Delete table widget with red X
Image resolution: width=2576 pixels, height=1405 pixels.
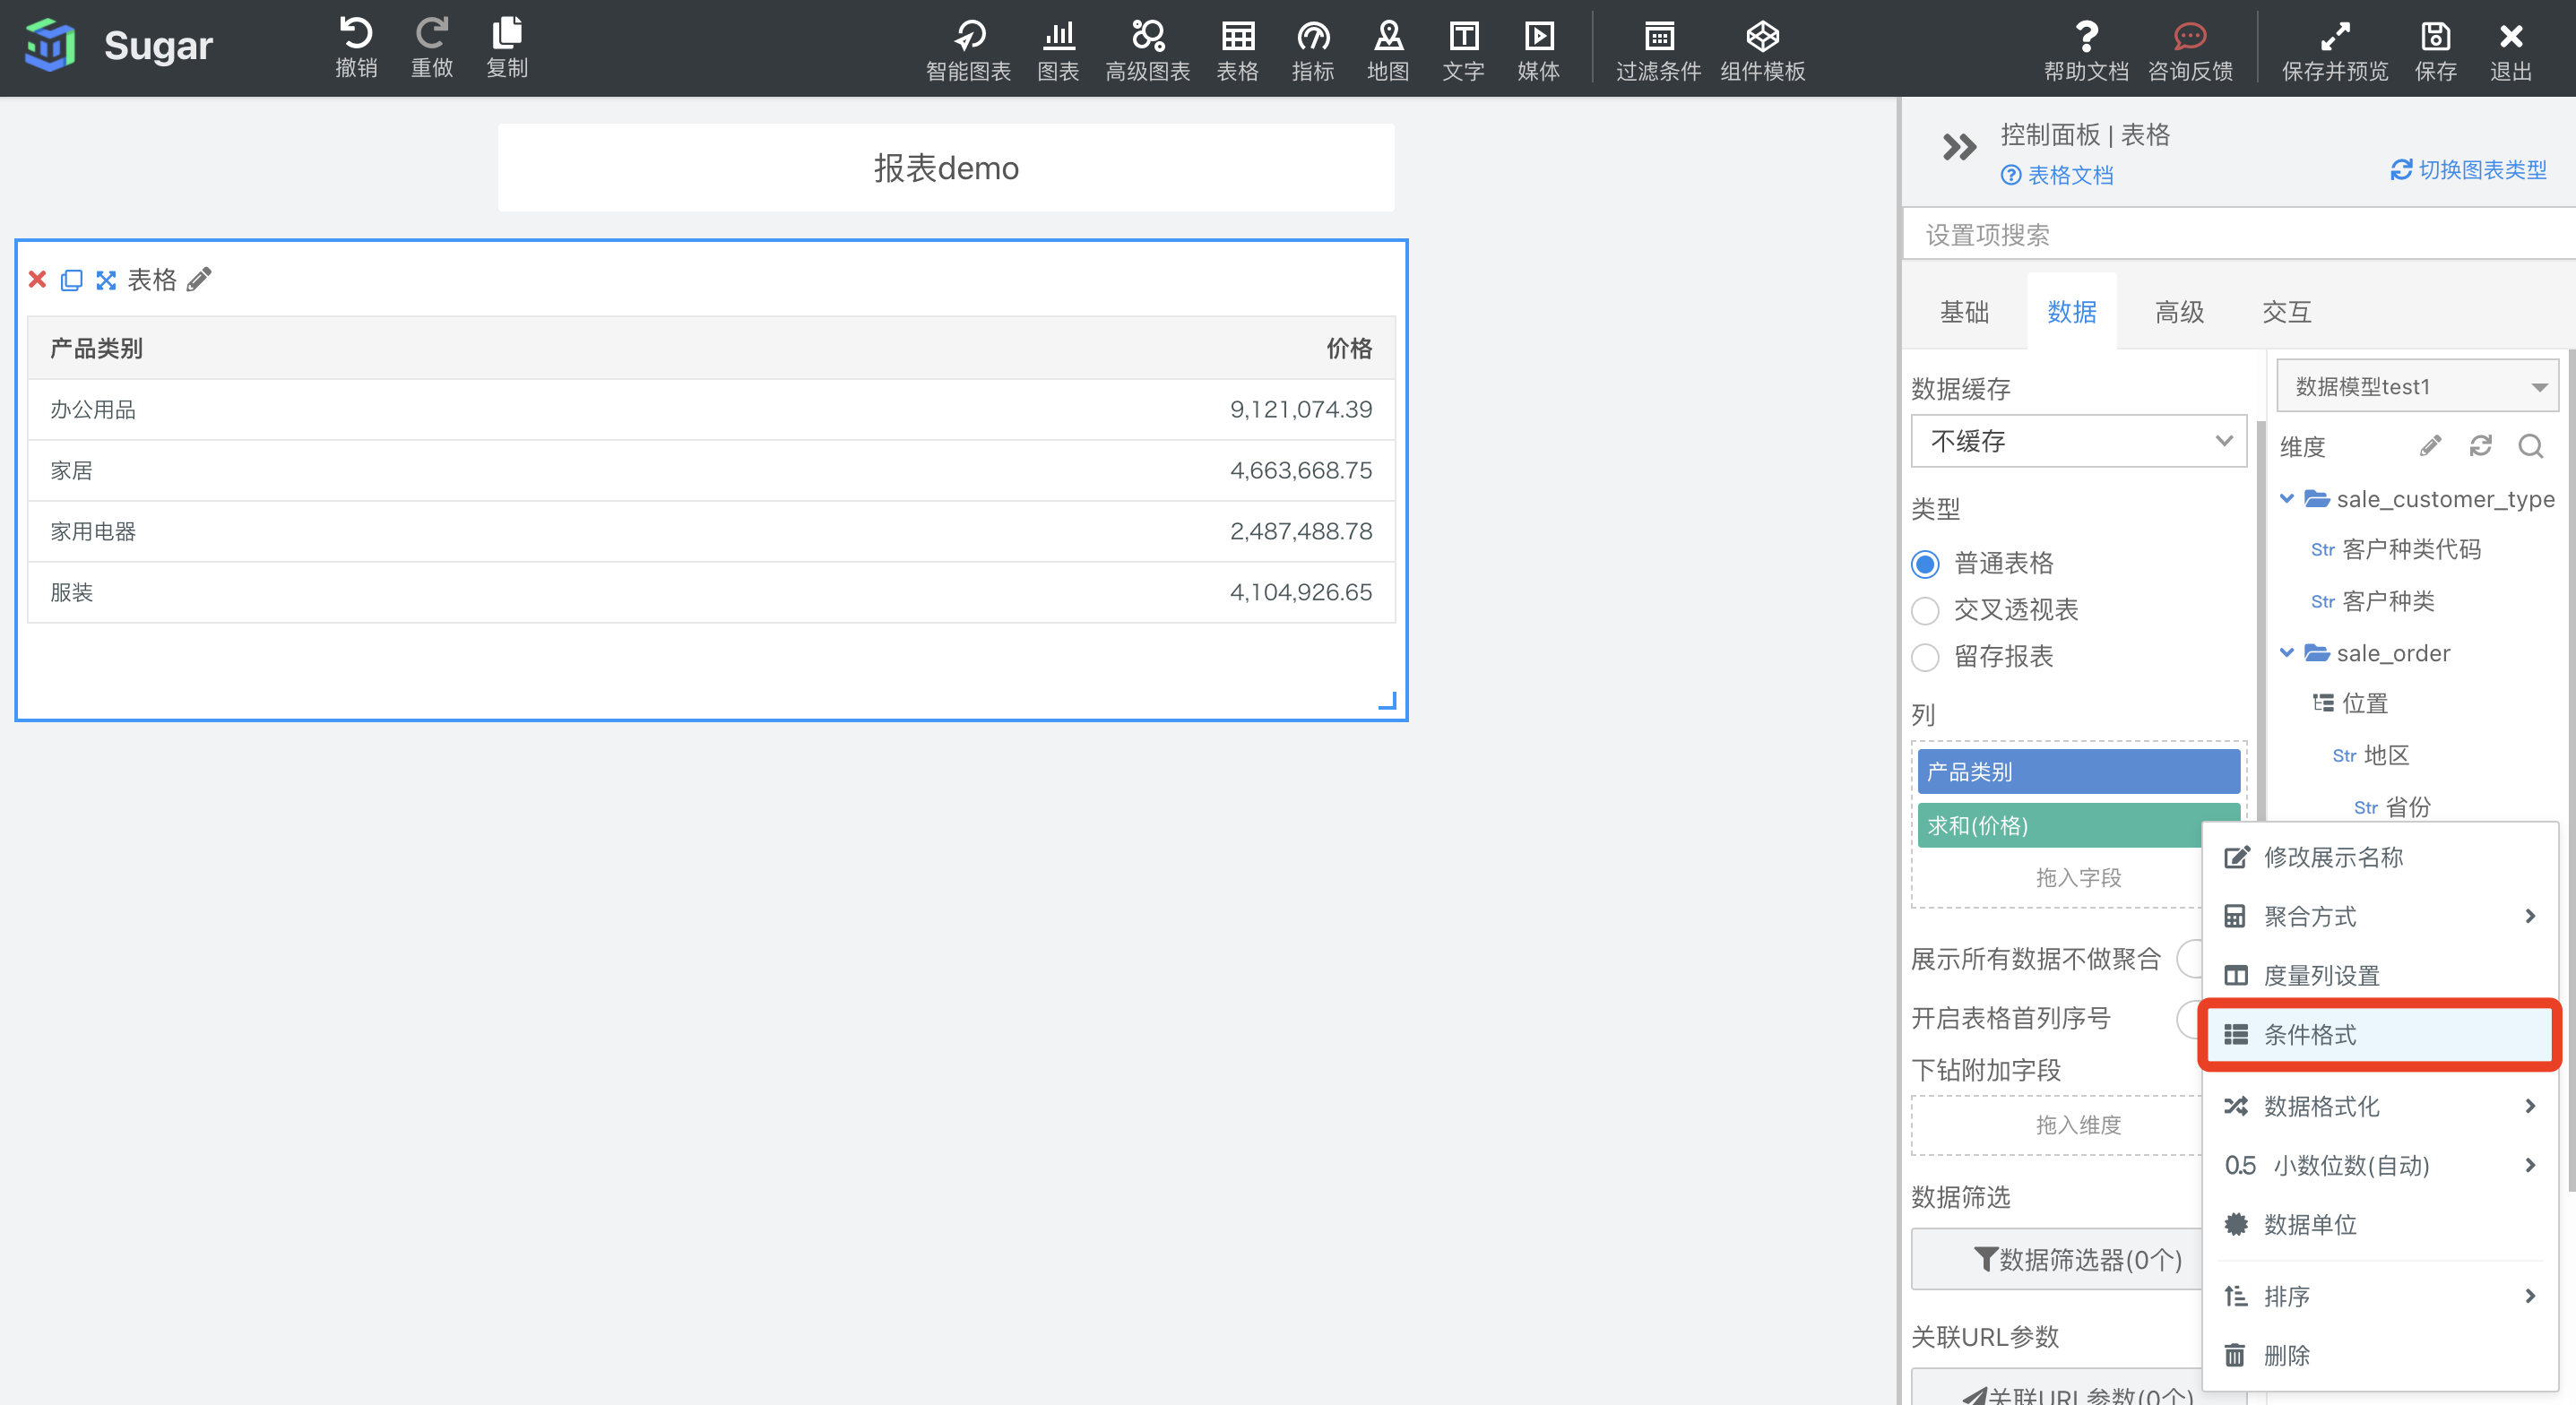click(37, 279)
